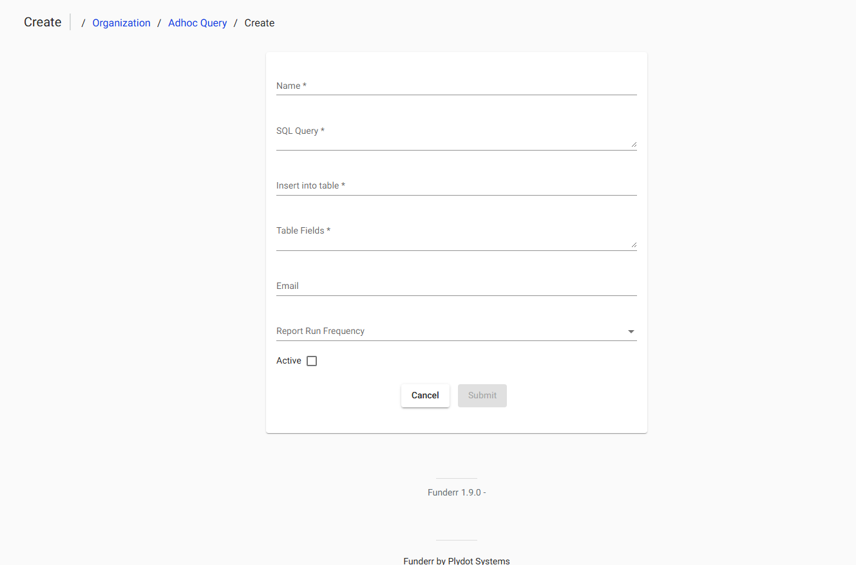
Task: Open the Organization breadcrumb link
Action: pos(121,23)
